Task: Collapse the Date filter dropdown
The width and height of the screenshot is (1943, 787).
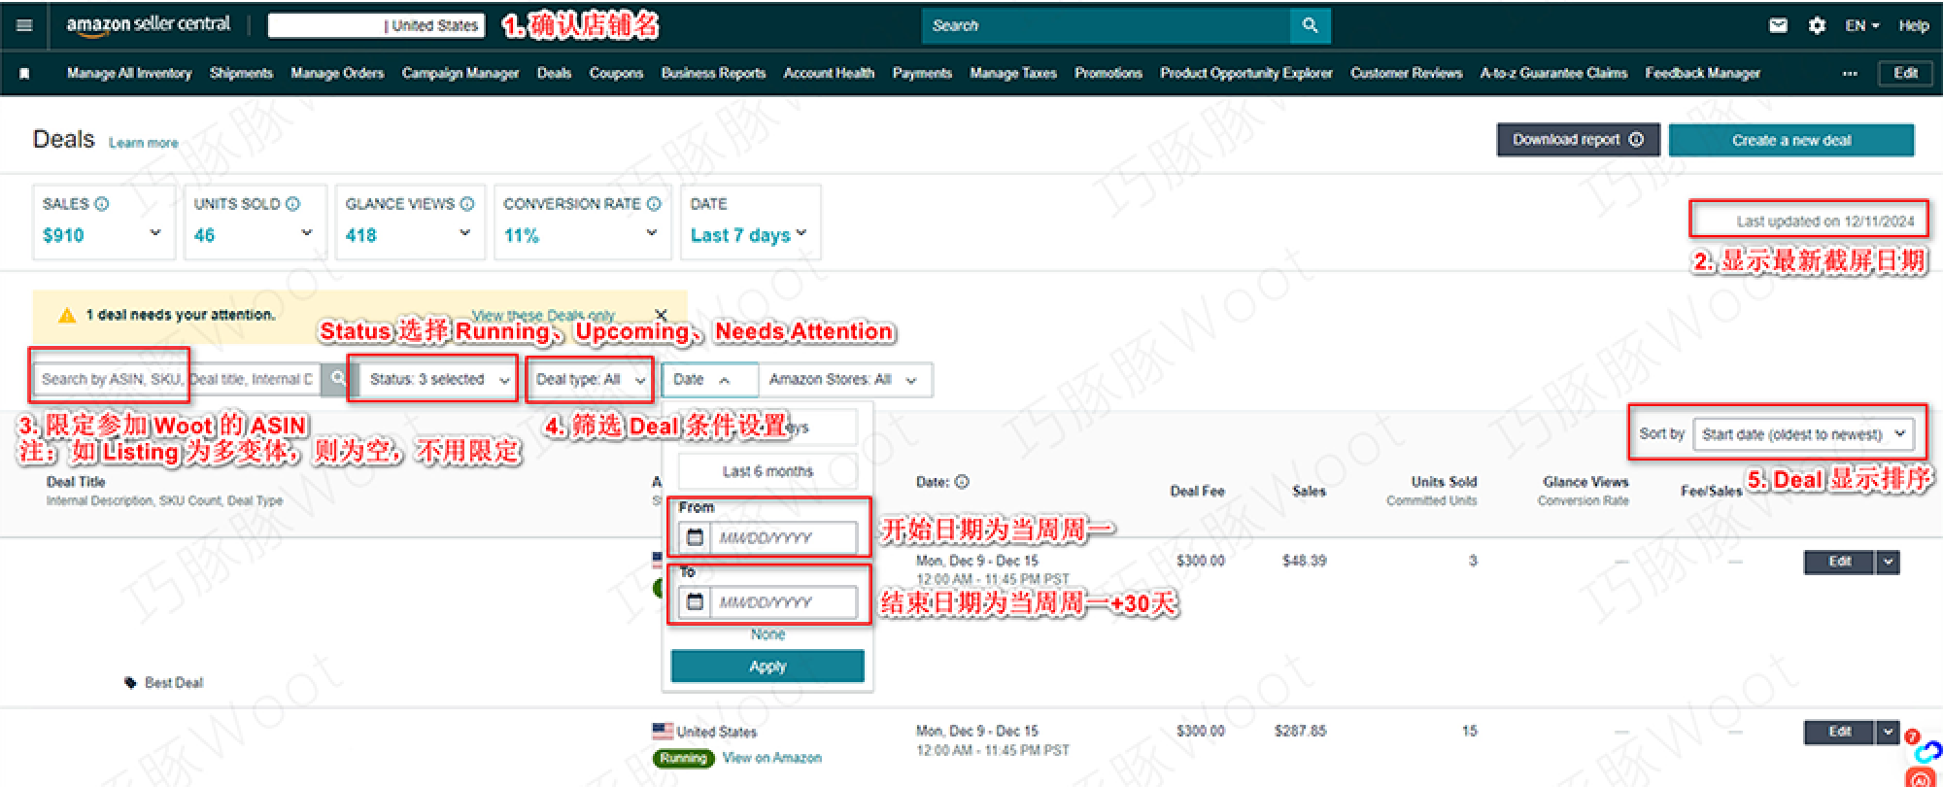Action: point(710,380)
